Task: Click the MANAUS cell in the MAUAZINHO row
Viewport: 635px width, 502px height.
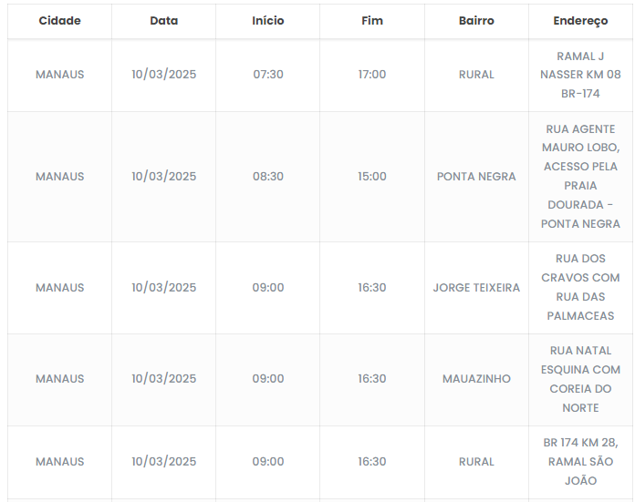Action: click(x=59, y=379)
